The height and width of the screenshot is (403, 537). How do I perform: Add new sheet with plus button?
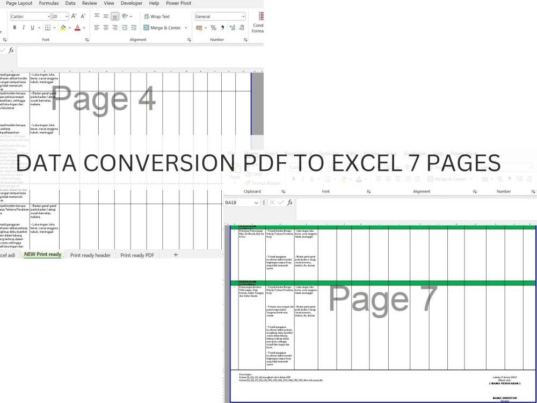[x=176, y=255]
